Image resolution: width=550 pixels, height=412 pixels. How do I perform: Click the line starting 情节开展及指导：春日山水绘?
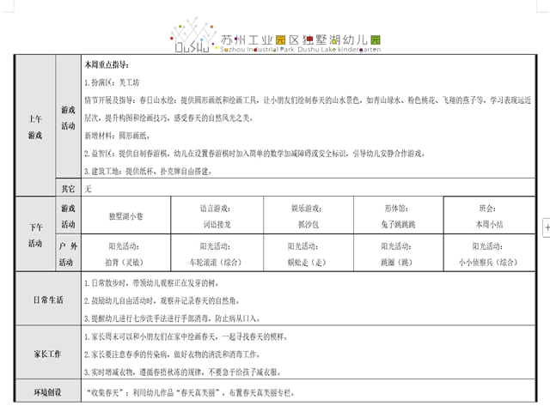pyautogui.click(x=308, y=100)
